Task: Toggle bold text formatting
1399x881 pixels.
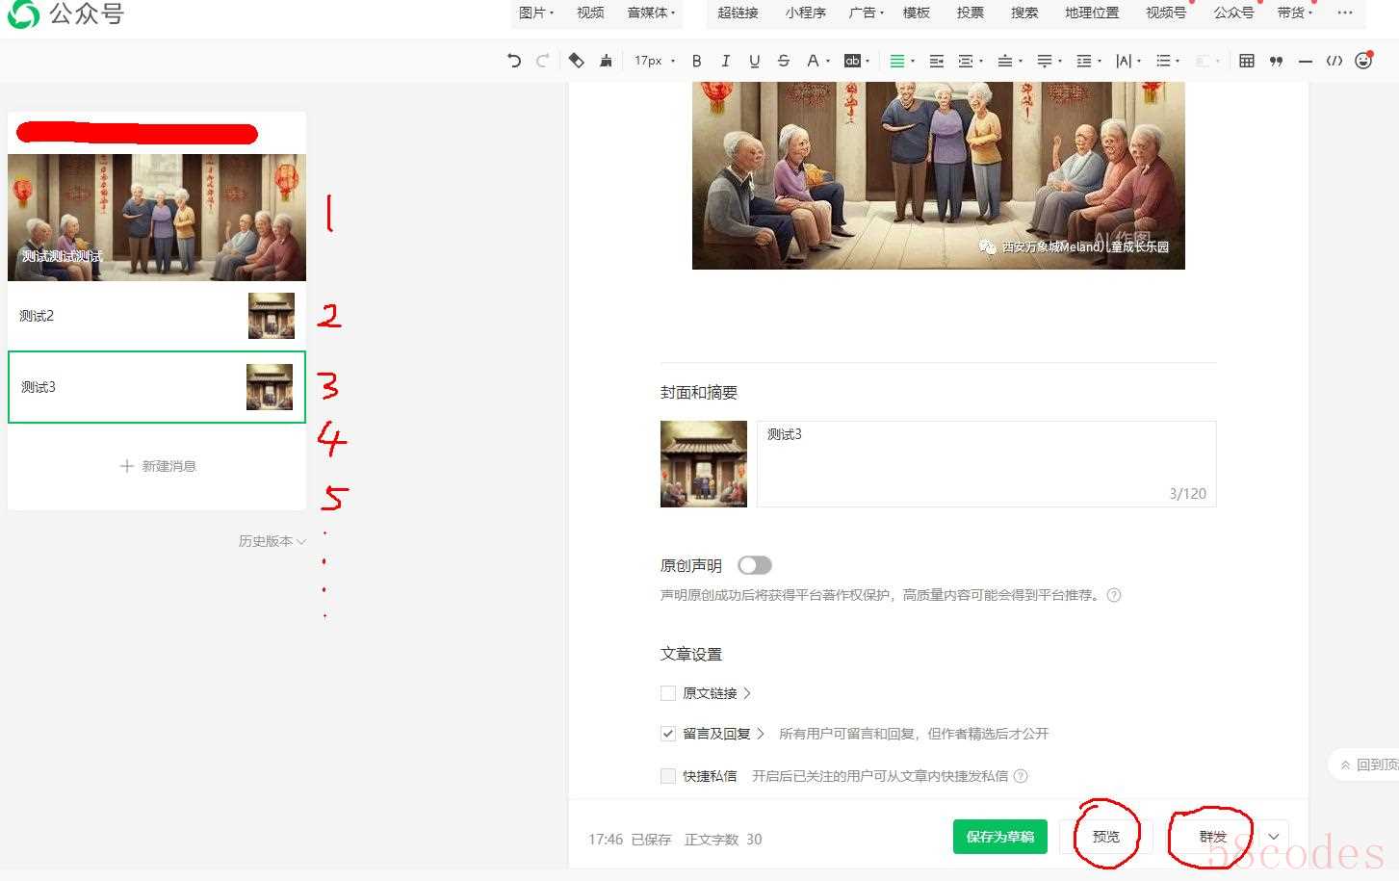Action: [697, 61]
